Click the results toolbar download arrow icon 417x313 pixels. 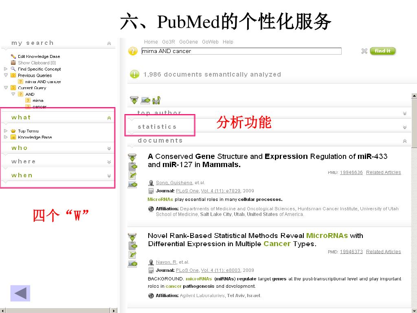tap(134, 100)
